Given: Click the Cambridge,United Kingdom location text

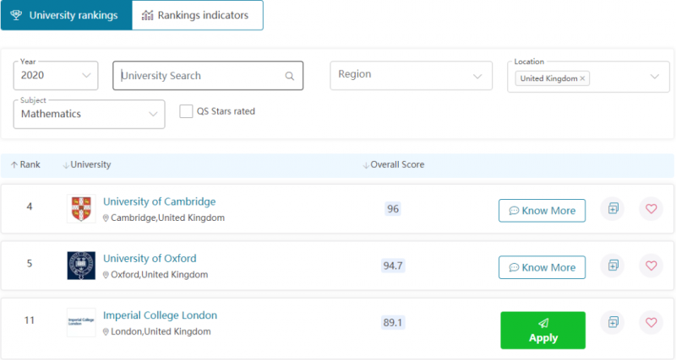Looking at the screenshot, I should [167, 218].
